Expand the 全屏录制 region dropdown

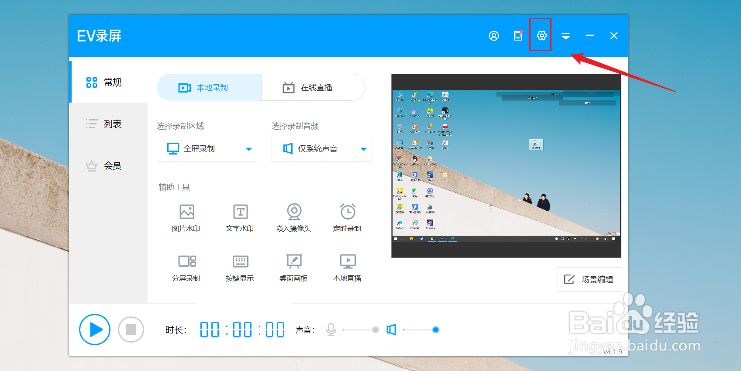click(207, 148)
